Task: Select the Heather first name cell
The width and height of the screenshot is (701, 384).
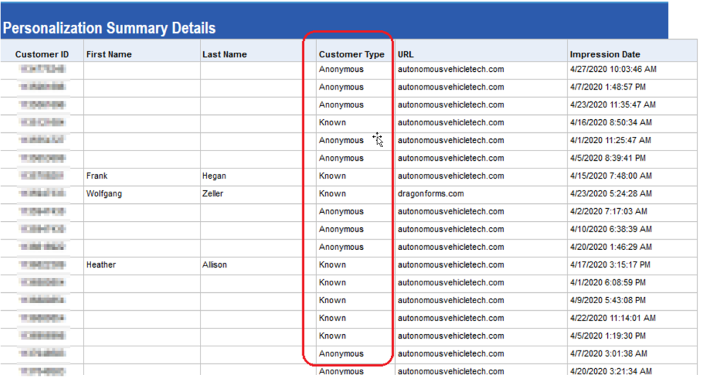Action: pyautogui.click(x=101, y=265)
